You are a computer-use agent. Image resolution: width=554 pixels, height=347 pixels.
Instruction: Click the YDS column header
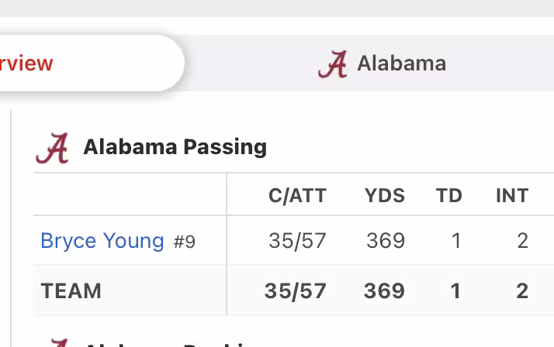pos(385,196)
